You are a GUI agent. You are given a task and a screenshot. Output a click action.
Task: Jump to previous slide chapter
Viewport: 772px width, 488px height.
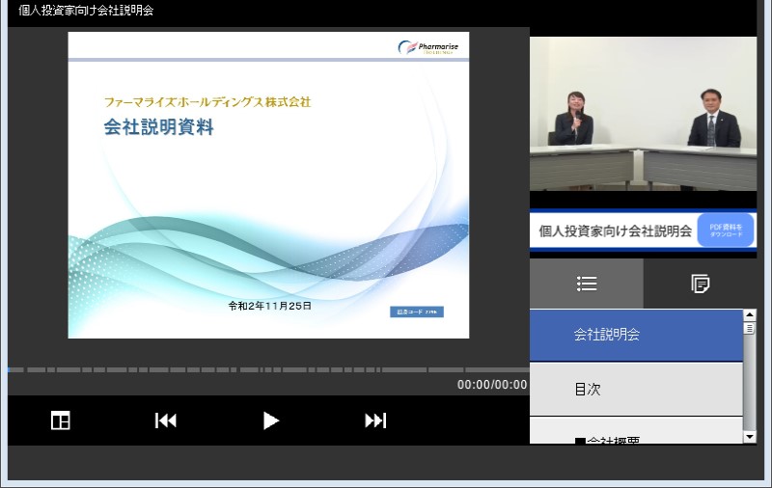tap(165, 420)
